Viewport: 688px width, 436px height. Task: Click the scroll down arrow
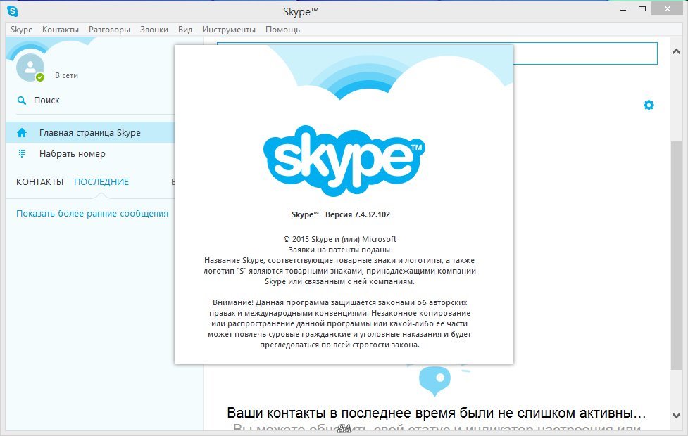click(x=676, y=414)
